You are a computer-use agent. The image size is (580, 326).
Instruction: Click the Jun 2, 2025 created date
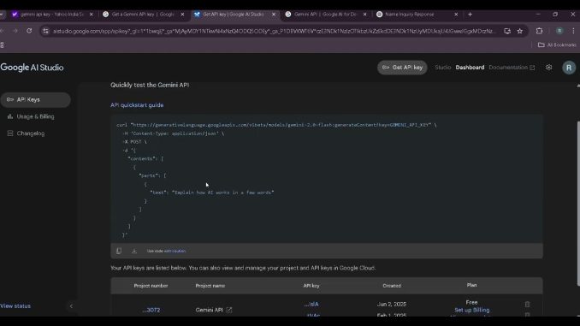(x=392, y=304)
